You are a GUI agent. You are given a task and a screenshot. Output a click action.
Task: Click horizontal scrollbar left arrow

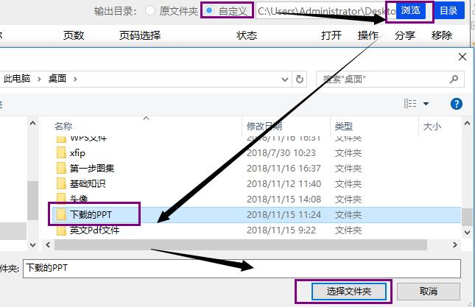48,244
